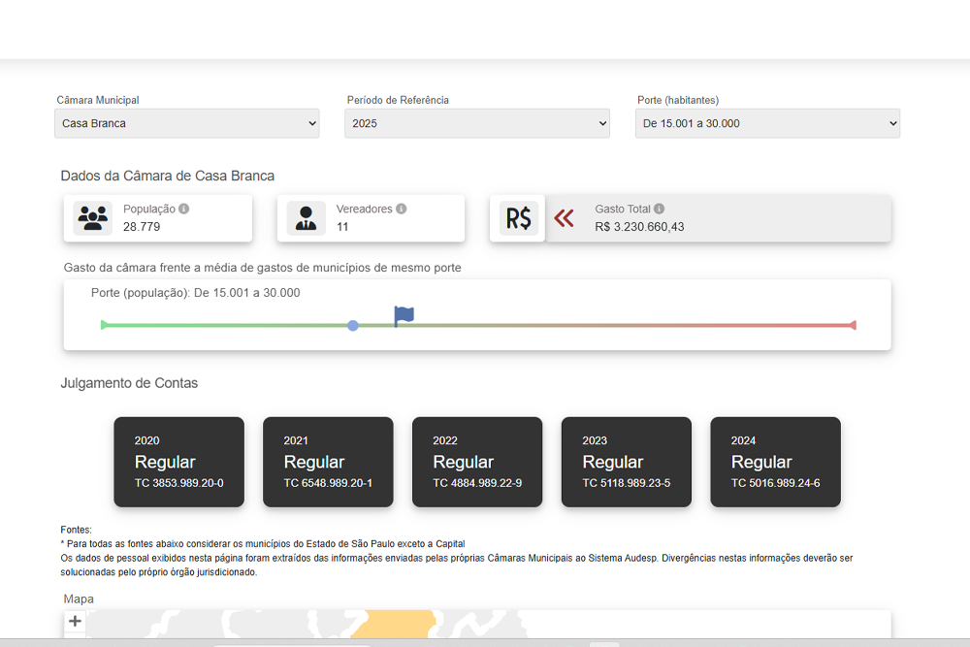This screenshot has height=647, width=970.
Task: Open the 2023 Regular judgment card
Action: coord(626,462)
